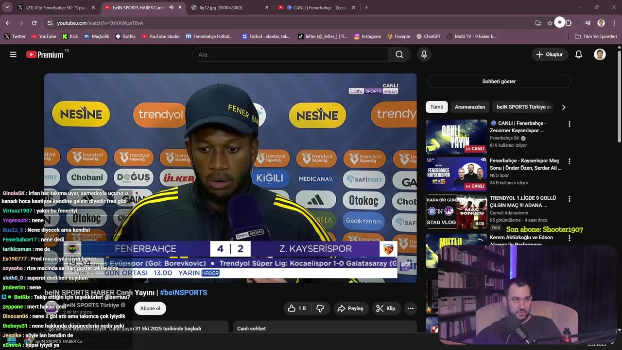622x350 pixels.
Task: Open Chrome media controls icon
Action: 587,23
